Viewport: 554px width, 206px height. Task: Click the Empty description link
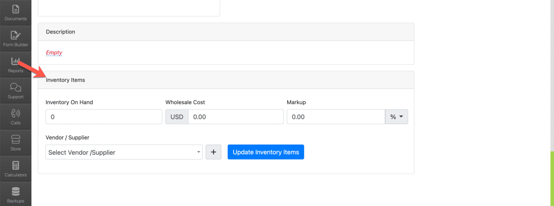[54, 53]
